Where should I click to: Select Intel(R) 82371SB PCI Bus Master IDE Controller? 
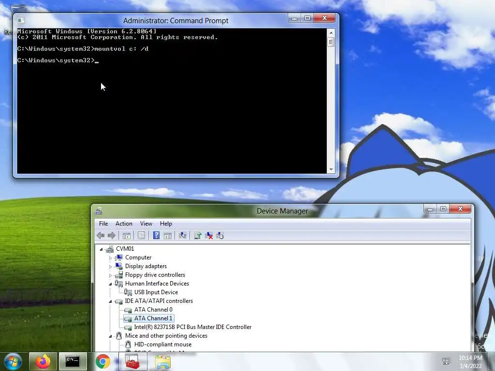tap(192, 327)
